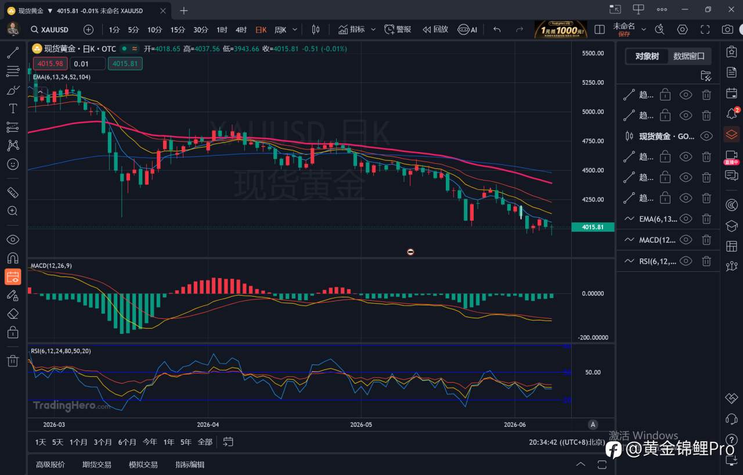Hide the MACD indicator via eye icon
The image size is (743, 475).
click(686, 240)
